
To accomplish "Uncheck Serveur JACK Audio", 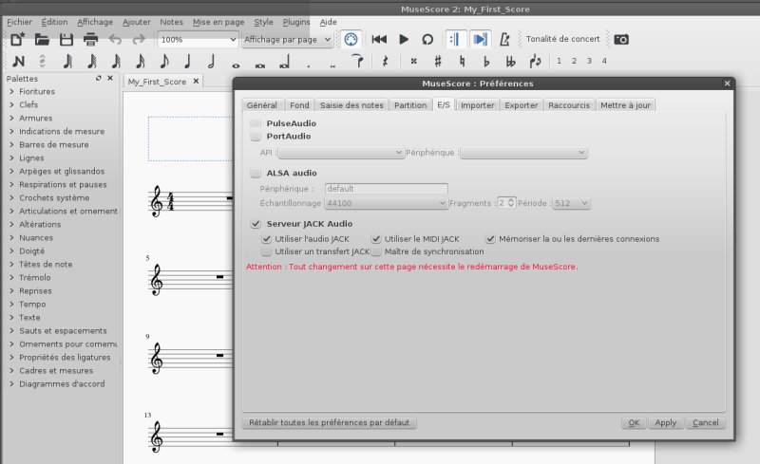I will point(256,224).
